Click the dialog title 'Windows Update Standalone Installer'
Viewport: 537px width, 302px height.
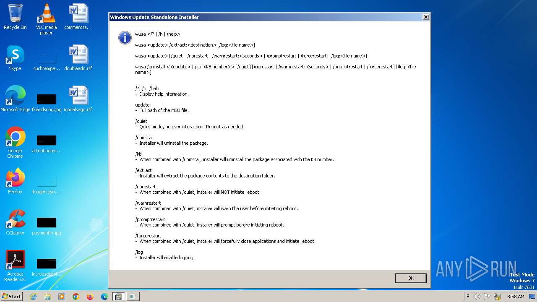point(154,17)
